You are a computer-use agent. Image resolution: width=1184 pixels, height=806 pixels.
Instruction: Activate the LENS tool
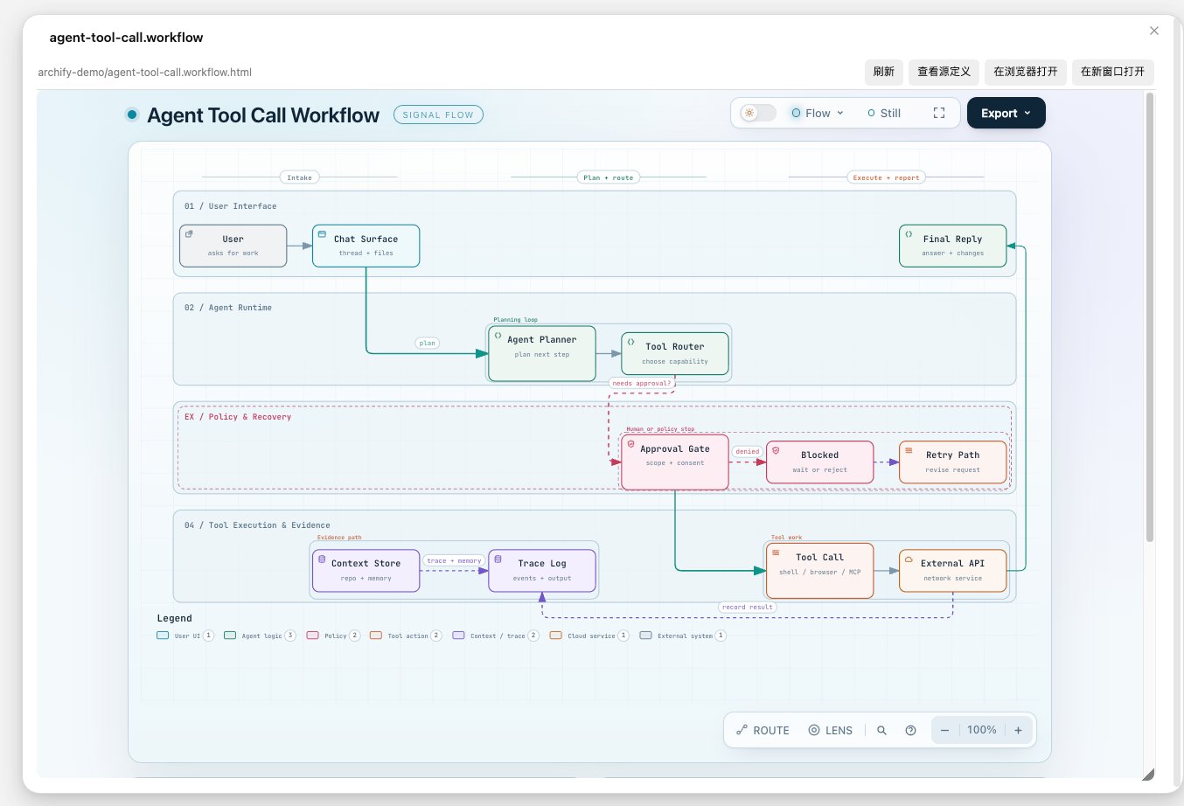(x=831, y=730)
